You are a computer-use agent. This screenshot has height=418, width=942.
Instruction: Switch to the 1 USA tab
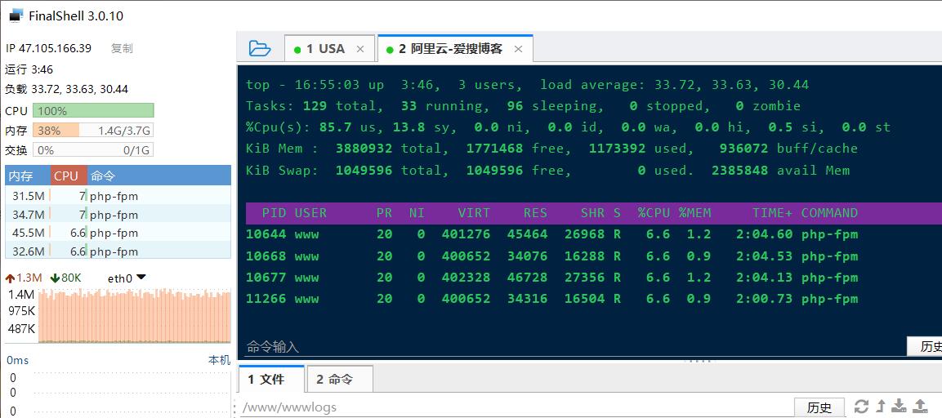[x=325, y=49]
